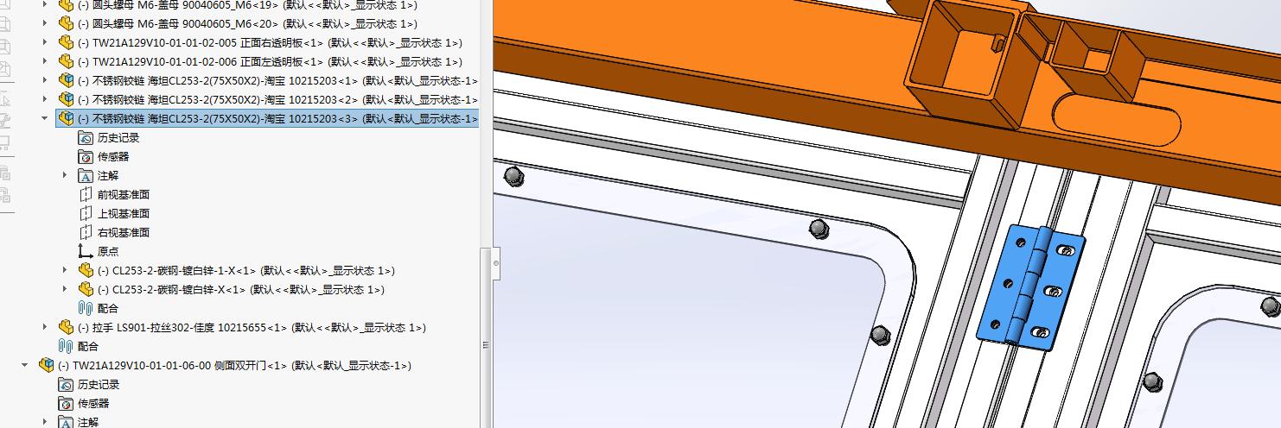Click 传感器 icon under 侧面双开门
The width and height of the screenshot is (1281, 428).
pos(66,404)
